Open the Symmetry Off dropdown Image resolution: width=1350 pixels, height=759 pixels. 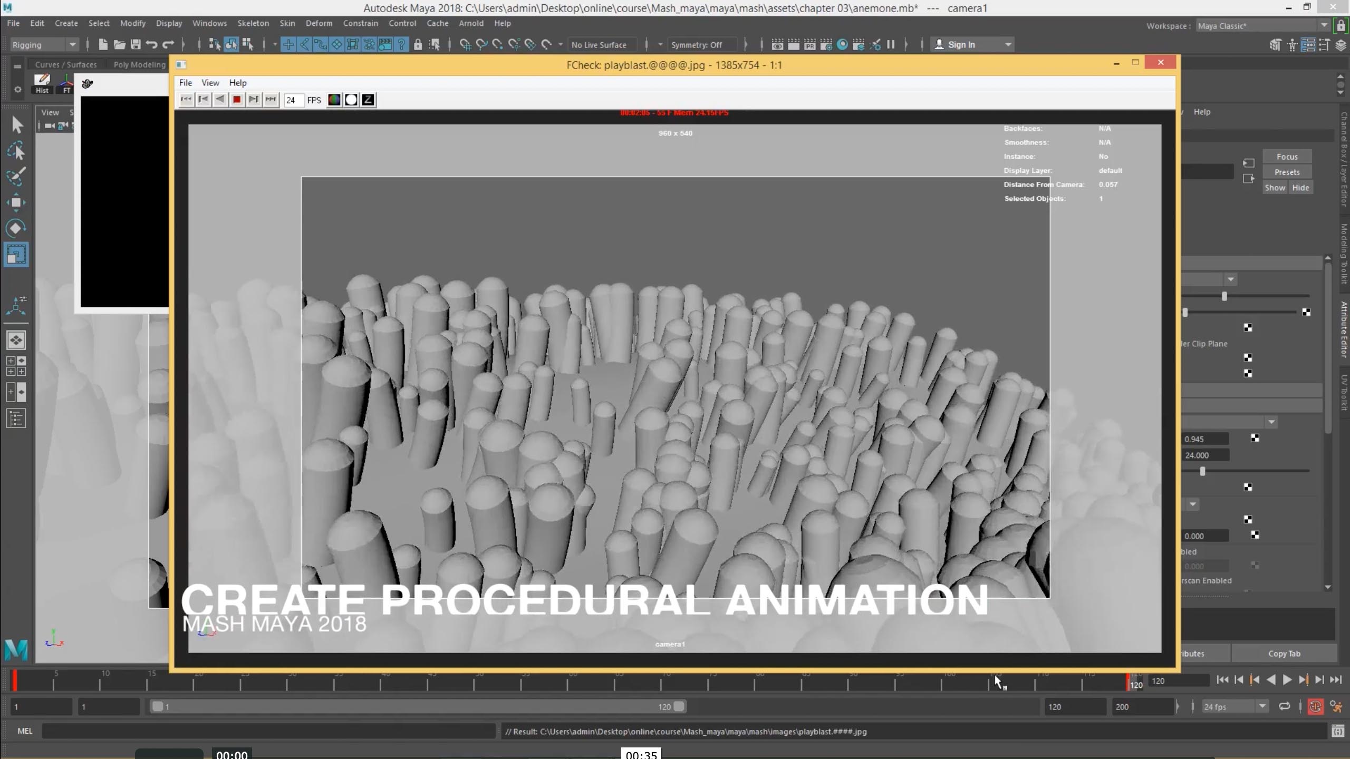pos(701,45)
